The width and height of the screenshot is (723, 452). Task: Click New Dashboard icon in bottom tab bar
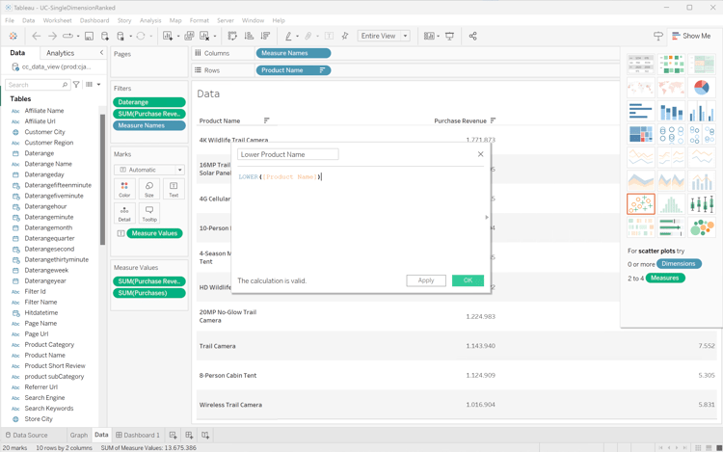(189, 435)
